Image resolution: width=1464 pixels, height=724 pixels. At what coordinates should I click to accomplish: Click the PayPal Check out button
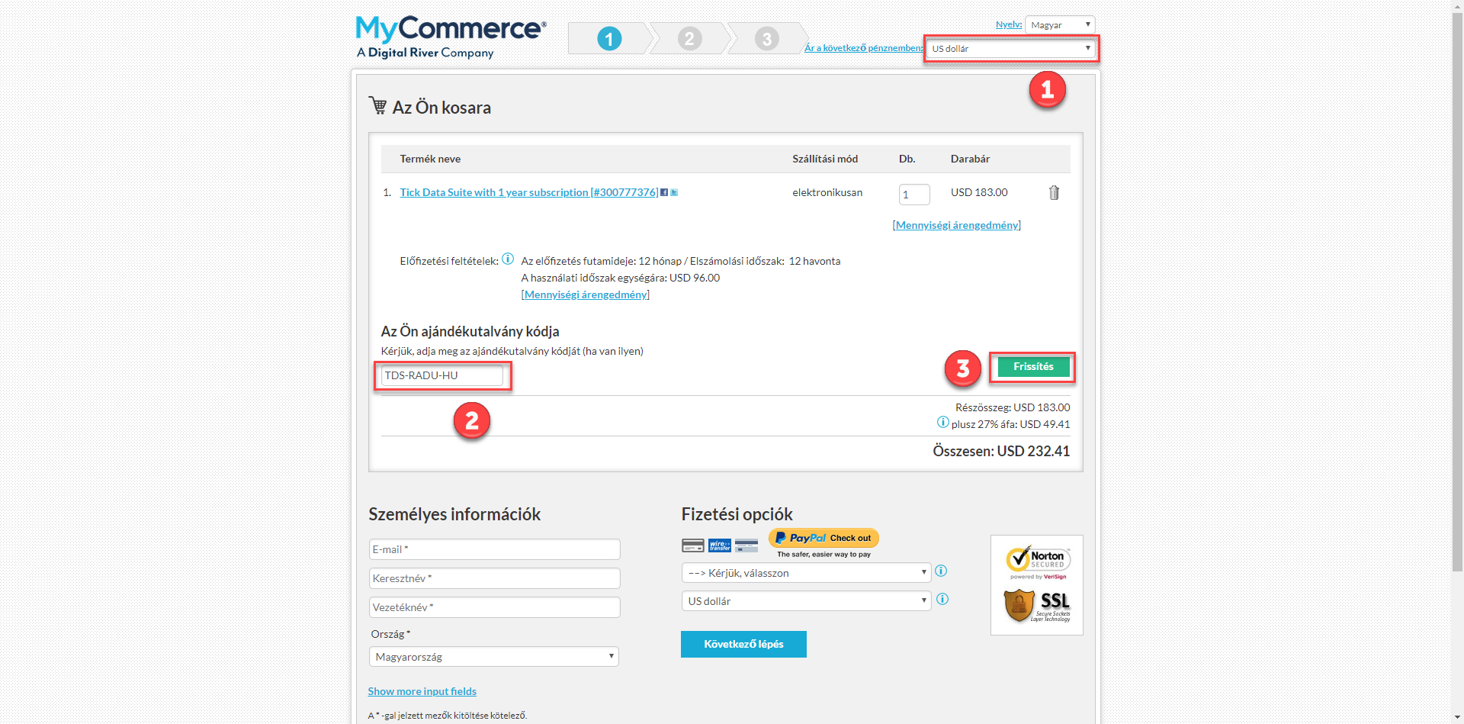(x=823, y=538)
